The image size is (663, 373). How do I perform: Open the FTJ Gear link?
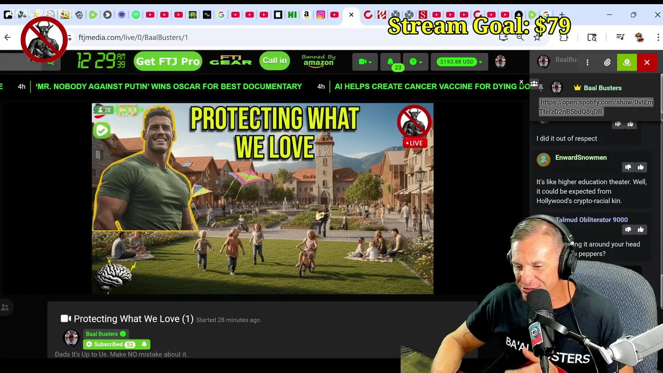(230, 61)
